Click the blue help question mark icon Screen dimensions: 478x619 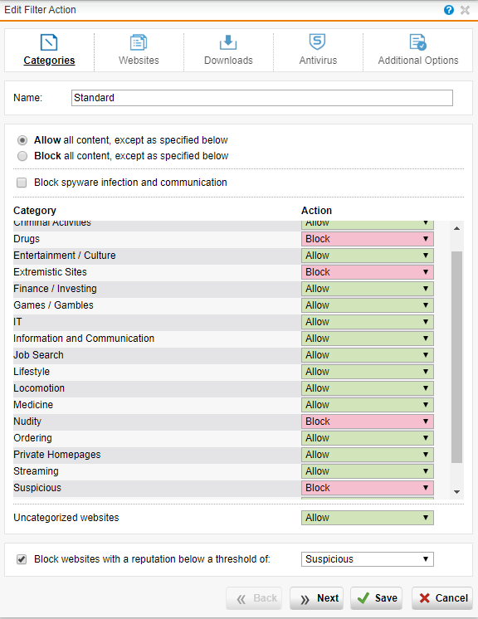[x=449, y=10]
